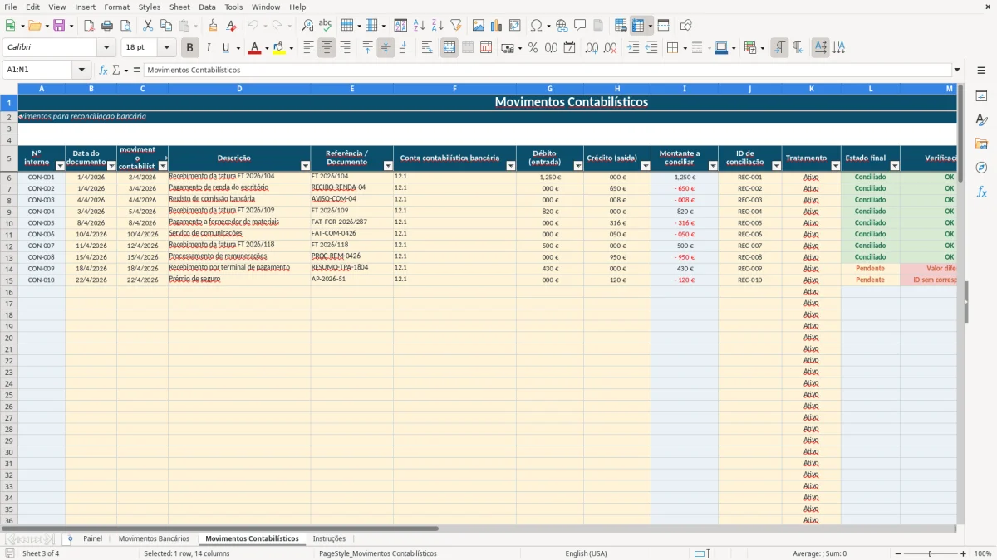Screen dimensions: 997x560
Task: Click the Zoom In plus button
Action: pyautogui.click(x=964, y=553)
